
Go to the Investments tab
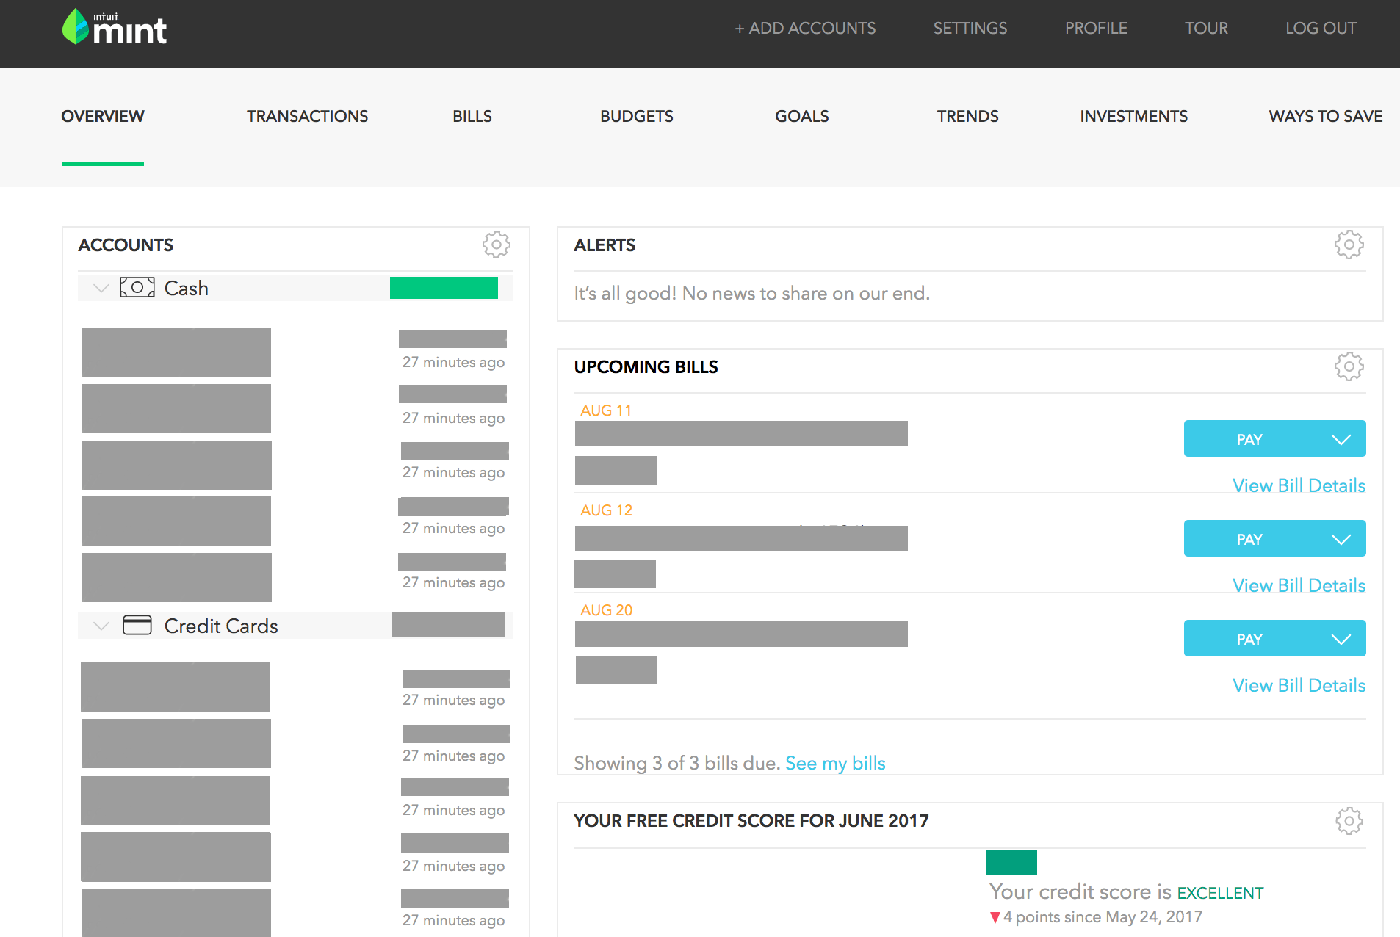(1133, 116)
